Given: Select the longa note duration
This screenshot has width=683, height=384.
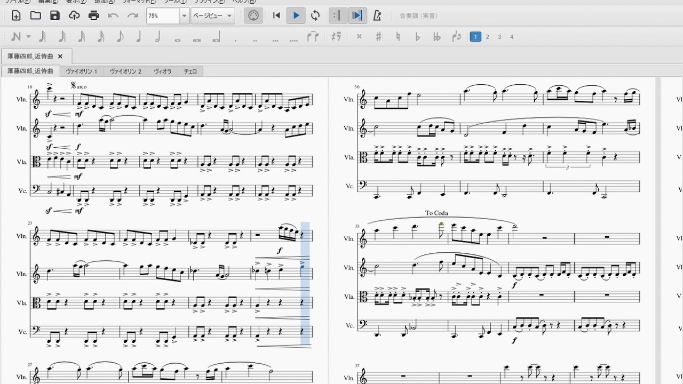Looking at the screenshot, I should 216,37.
